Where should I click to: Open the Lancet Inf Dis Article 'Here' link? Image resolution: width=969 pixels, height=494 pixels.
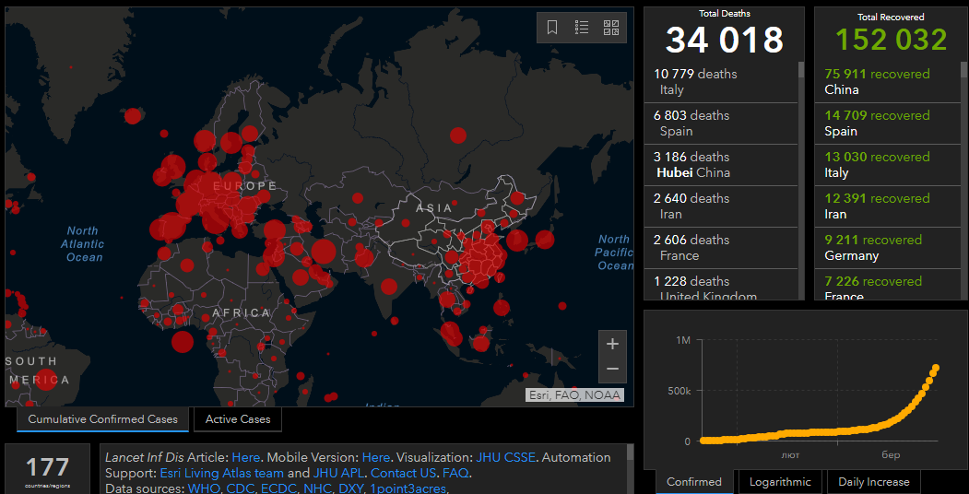246,457
